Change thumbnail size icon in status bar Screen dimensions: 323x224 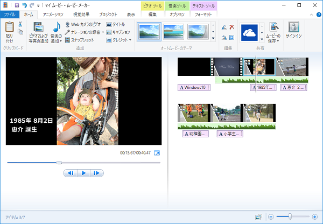[x=258, y=217]
